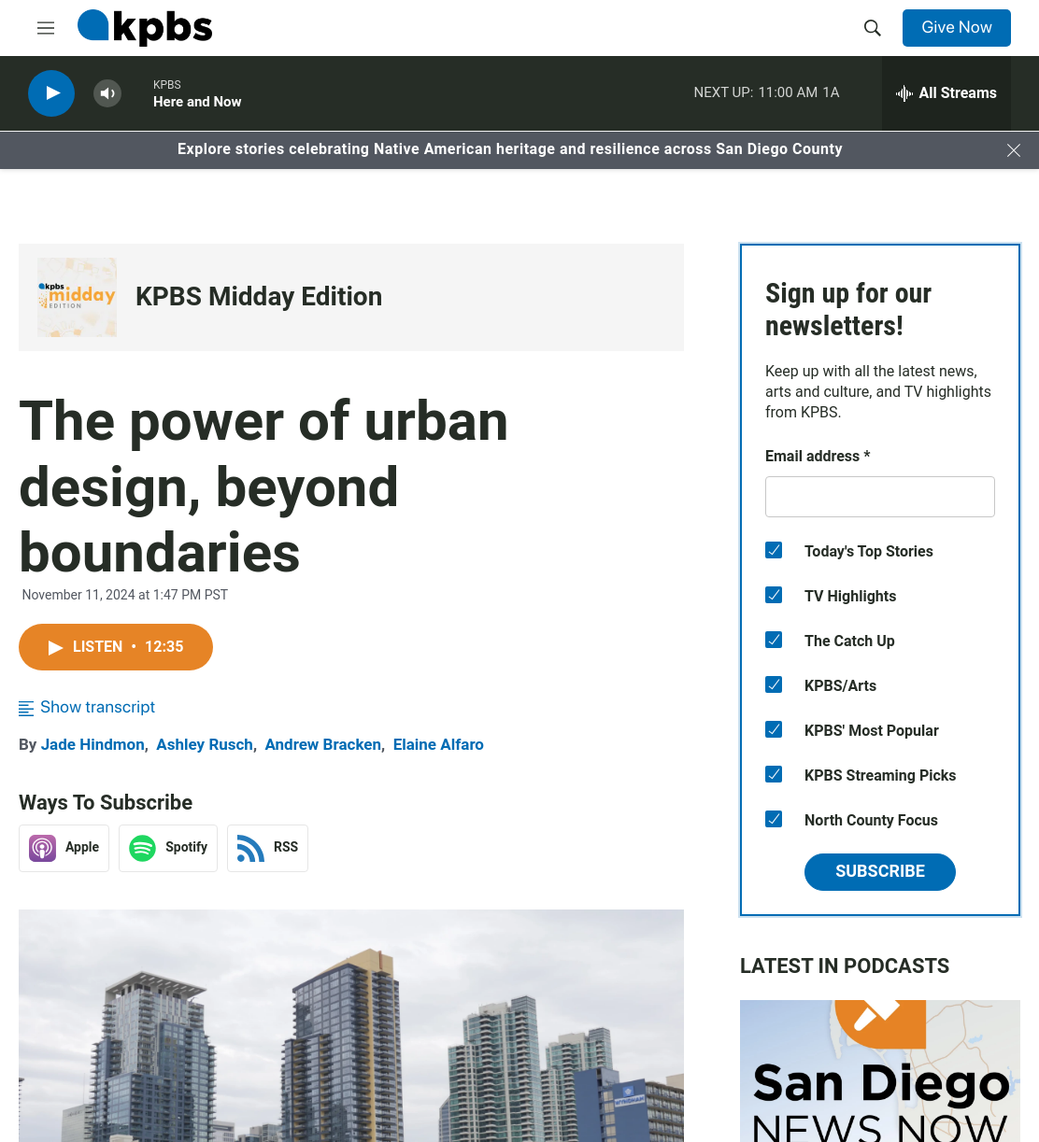Click the downtown skyline article image
The height and width of the screenshot is (1142, 1039).
coord(351,1025)
